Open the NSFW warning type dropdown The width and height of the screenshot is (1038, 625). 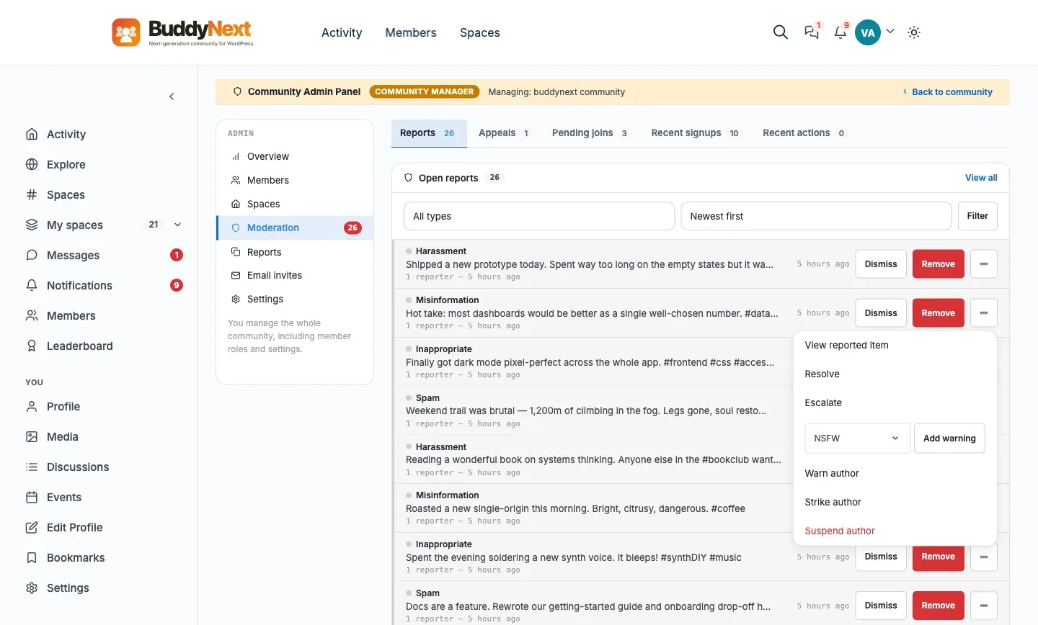(857, 439)
